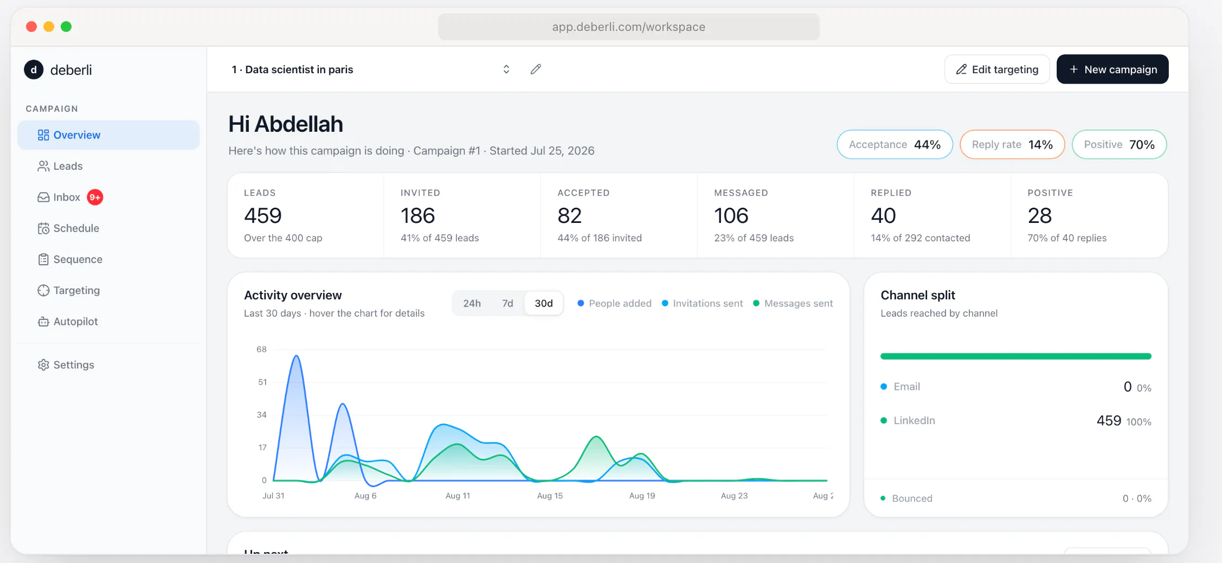
Task: Go to the Leads page
Action: click(108, 166)
